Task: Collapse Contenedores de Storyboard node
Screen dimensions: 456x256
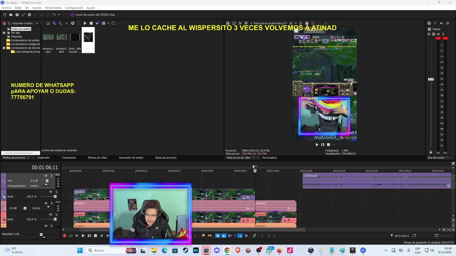Action: click(4, 48)
